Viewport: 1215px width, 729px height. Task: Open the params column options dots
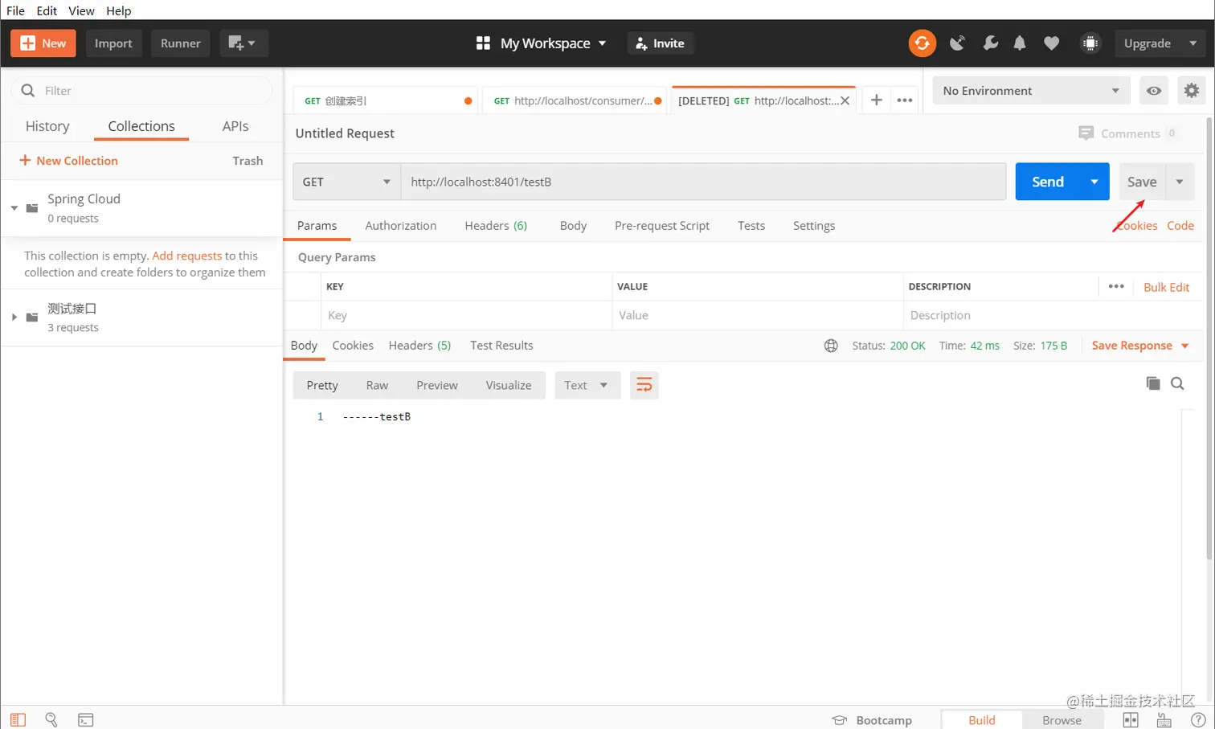click(1116, 286)
